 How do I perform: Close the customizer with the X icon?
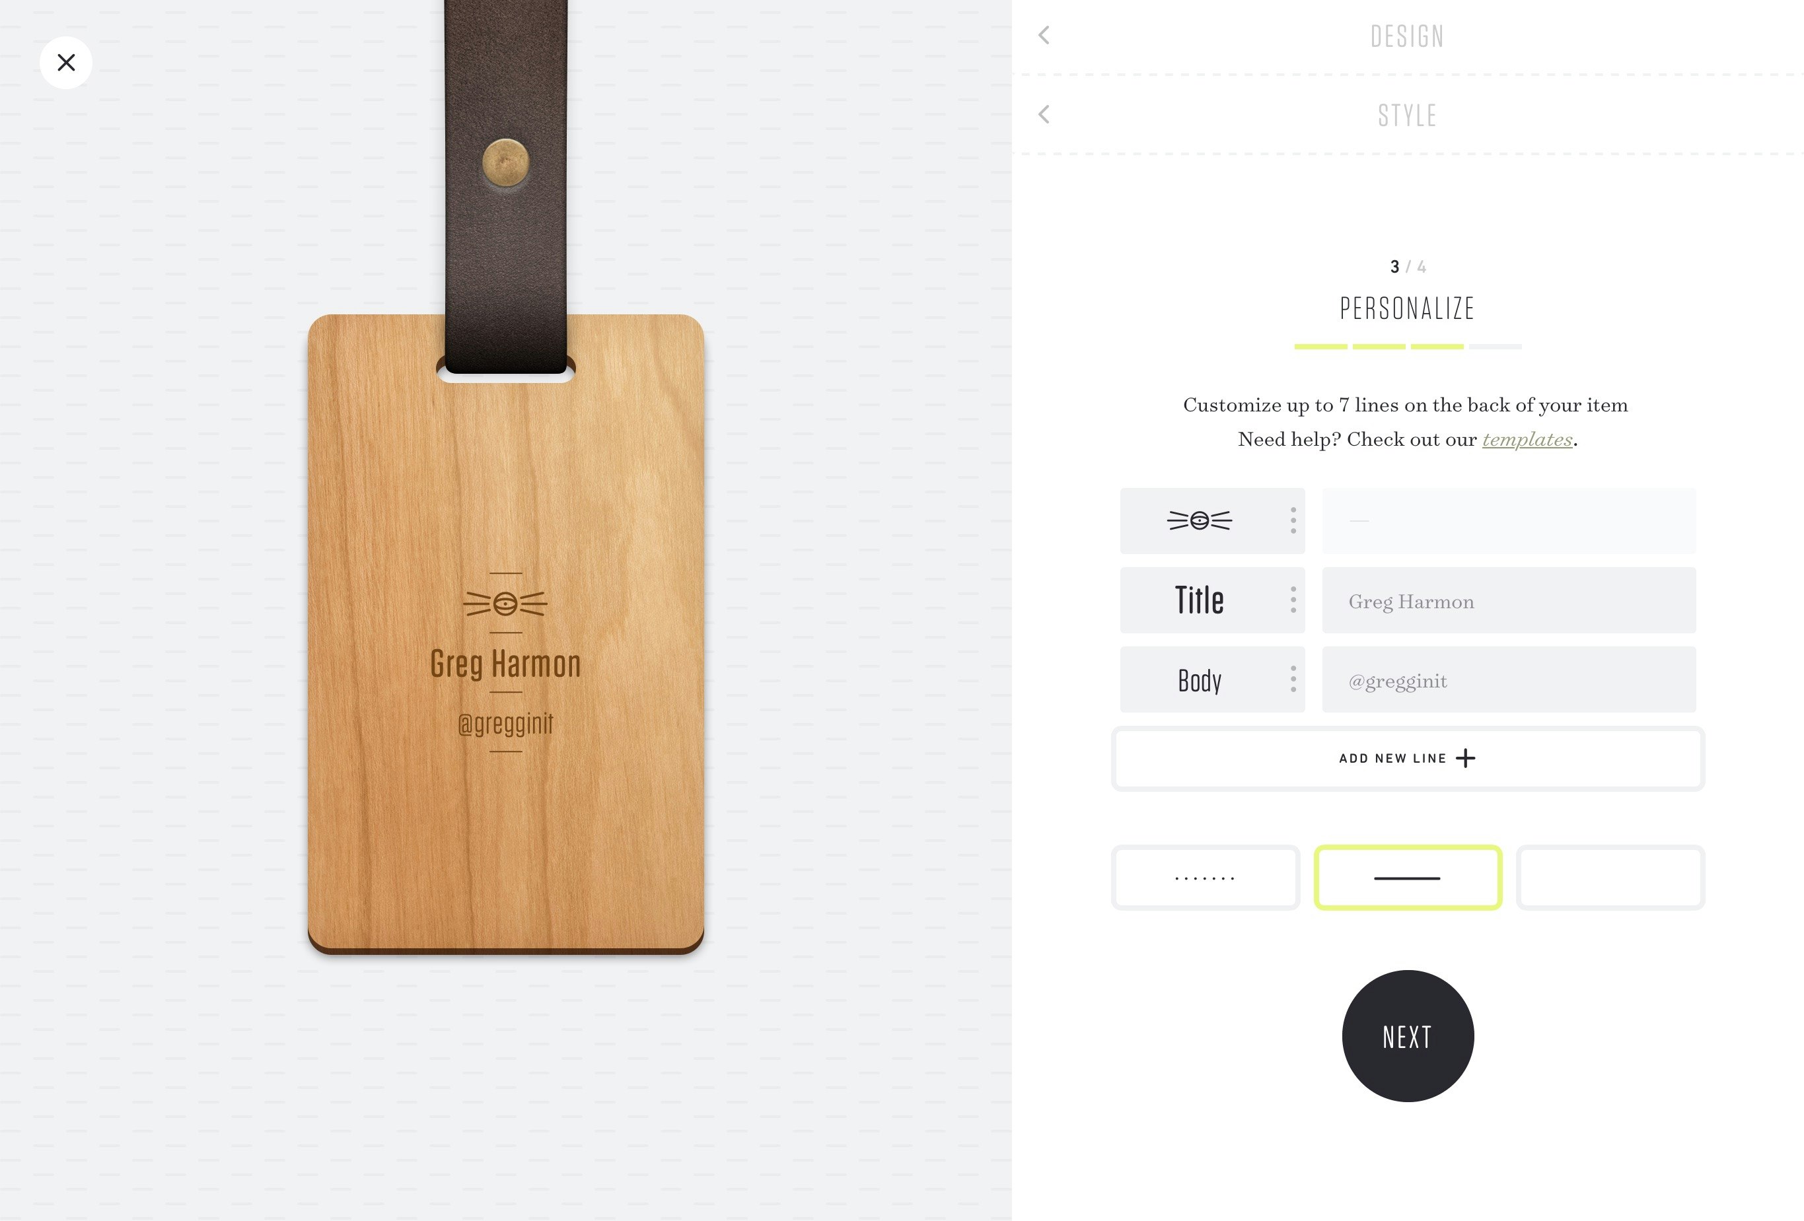click(66, 63)
